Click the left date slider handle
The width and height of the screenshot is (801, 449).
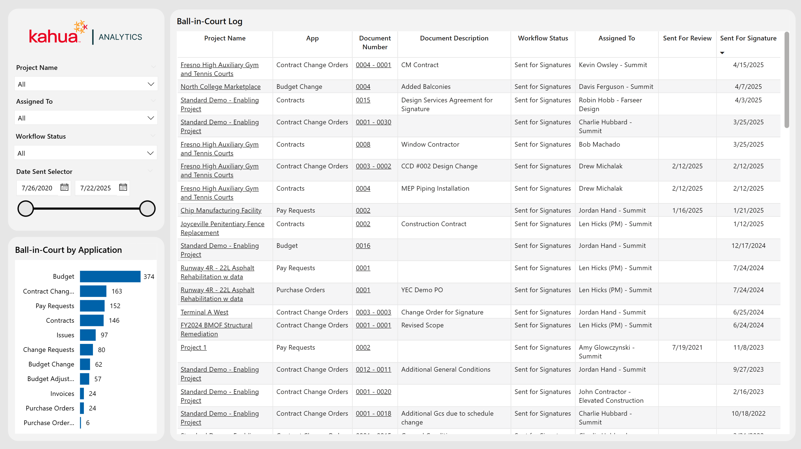(26, 208)
